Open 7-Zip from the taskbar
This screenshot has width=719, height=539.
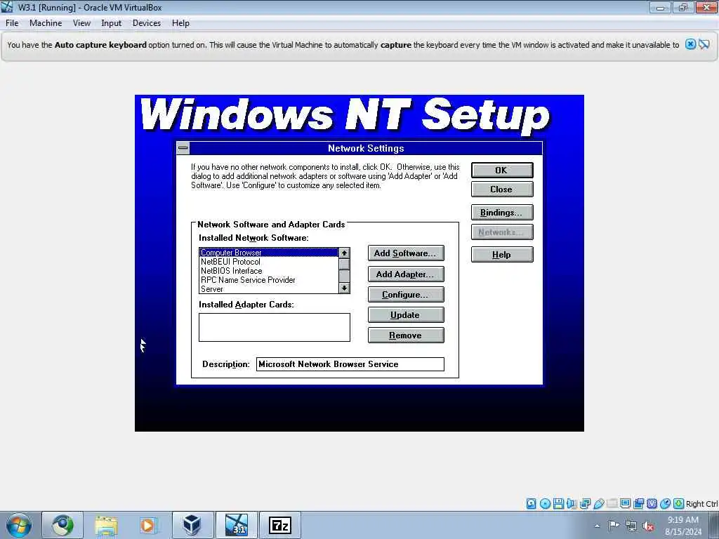tap(280, 525)
